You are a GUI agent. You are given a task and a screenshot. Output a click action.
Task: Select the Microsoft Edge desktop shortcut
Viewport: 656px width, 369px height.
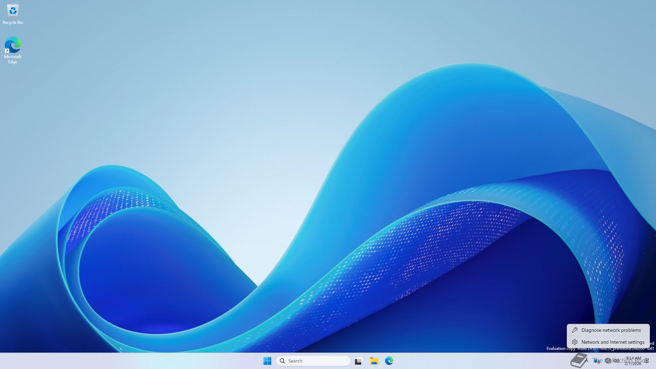point(13,45)
